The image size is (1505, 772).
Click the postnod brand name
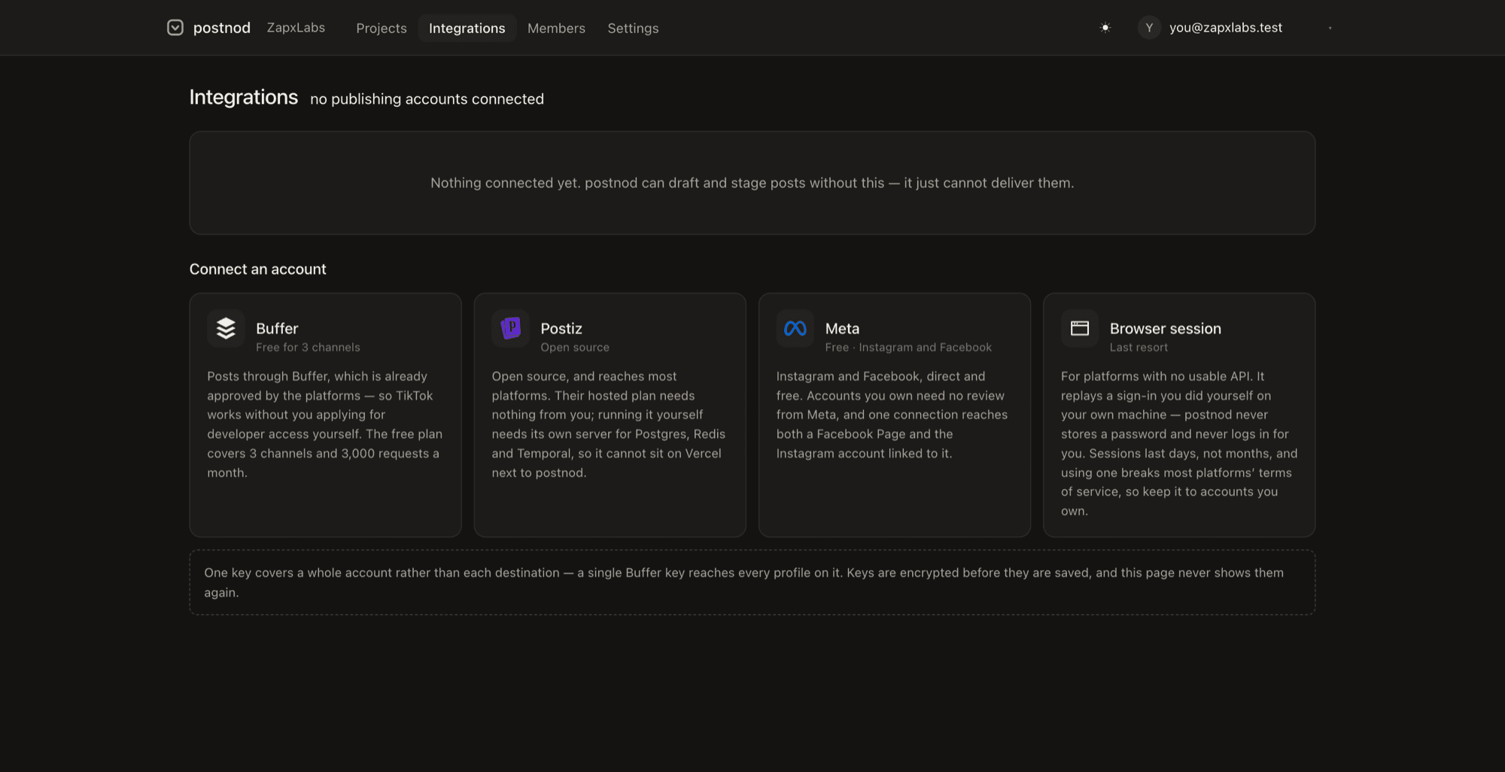(221, 28)
